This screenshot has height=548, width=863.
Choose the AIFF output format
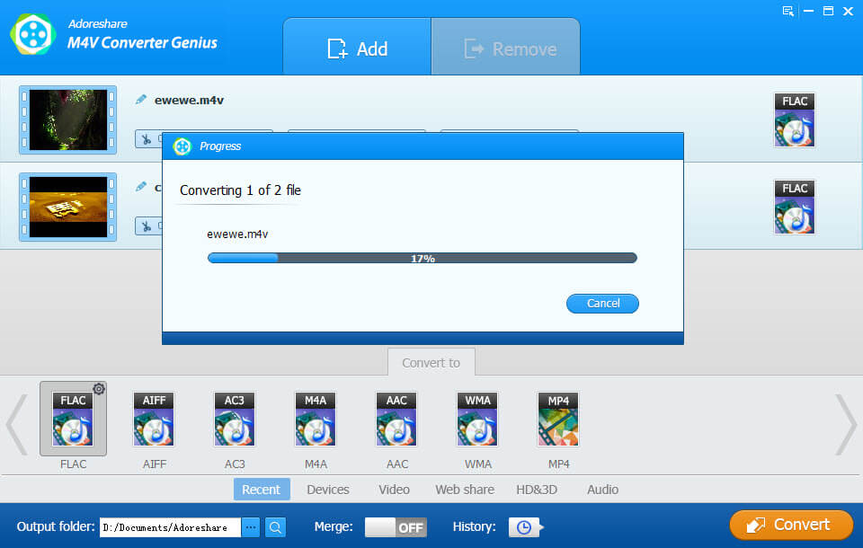pyautogui.click(x=154, y=419)
